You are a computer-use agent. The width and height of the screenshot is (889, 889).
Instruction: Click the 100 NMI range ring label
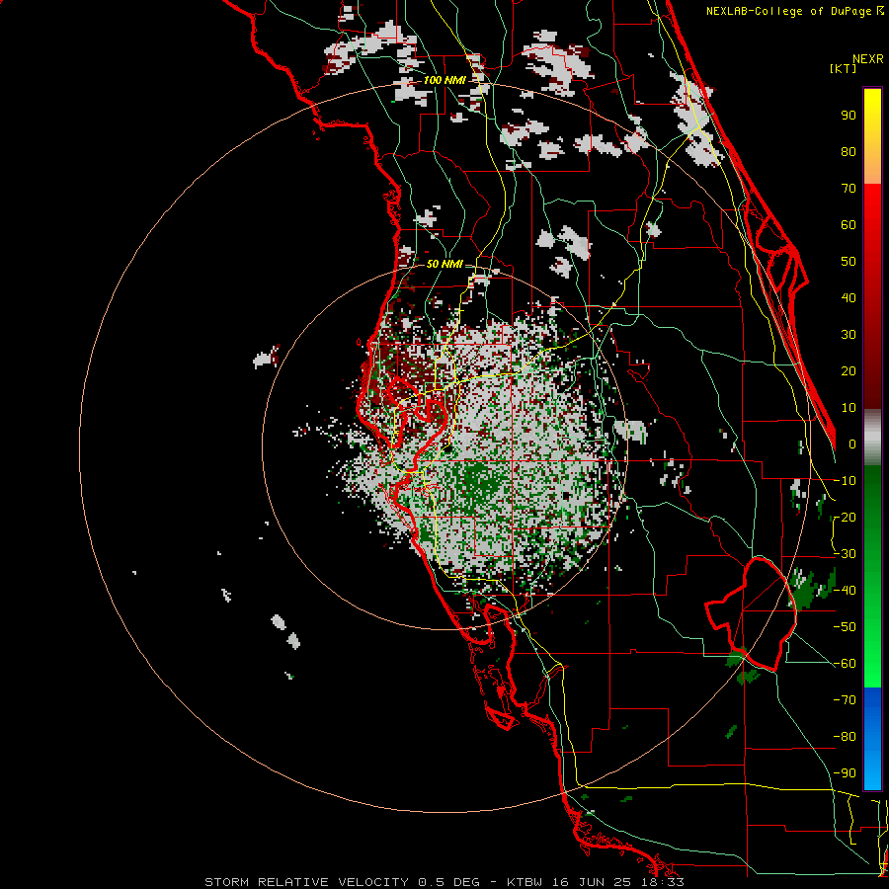(444, 80)
